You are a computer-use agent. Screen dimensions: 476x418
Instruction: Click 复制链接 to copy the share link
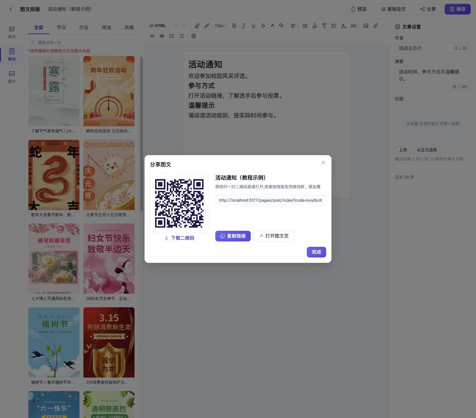click(x=233, y=236)
